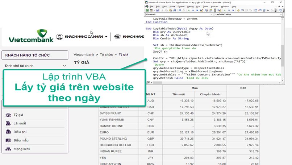Click the Vietcombank logo
The image size is (292, 165).
click(x=31, y=36)
